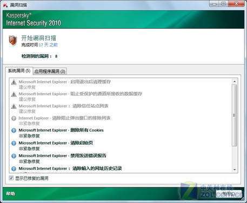Click the blue info icon for 清除输入的网址历史记录

(x=14, y=169)
